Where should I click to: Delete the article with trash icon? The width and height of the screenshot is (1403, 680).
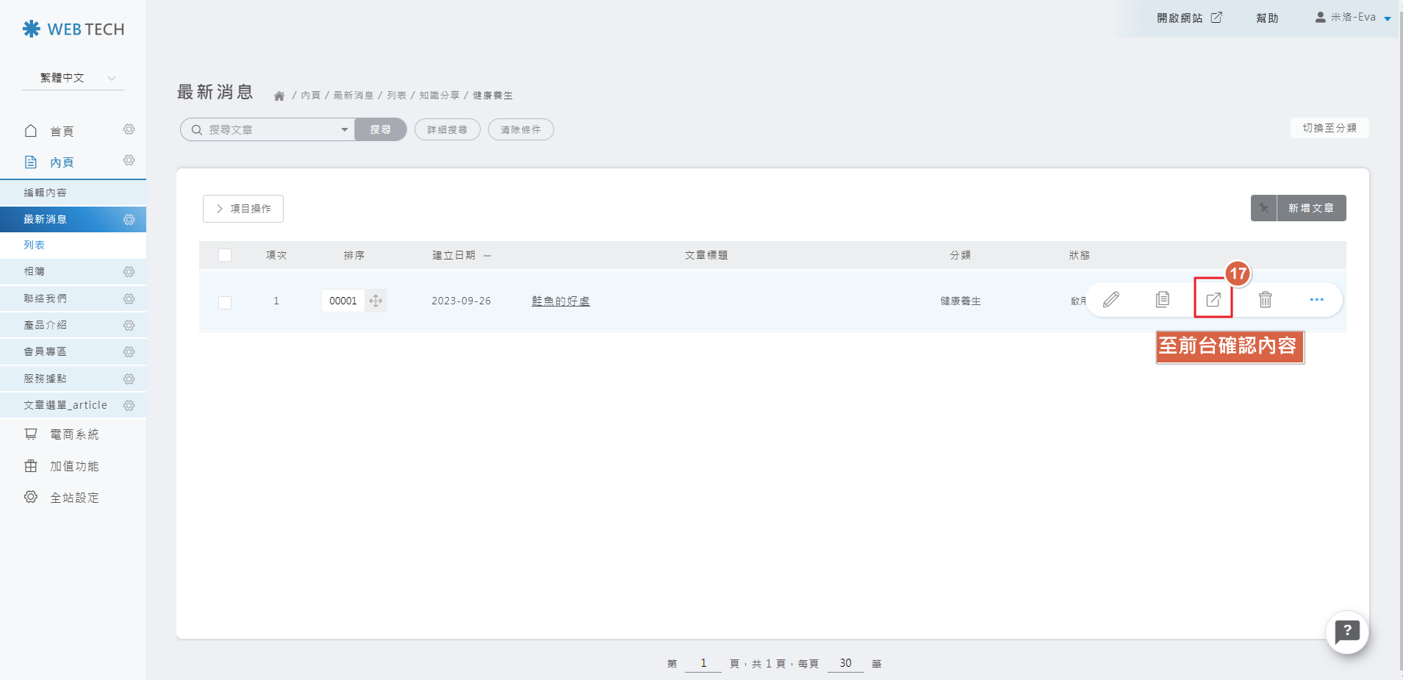coord(1265,300)
